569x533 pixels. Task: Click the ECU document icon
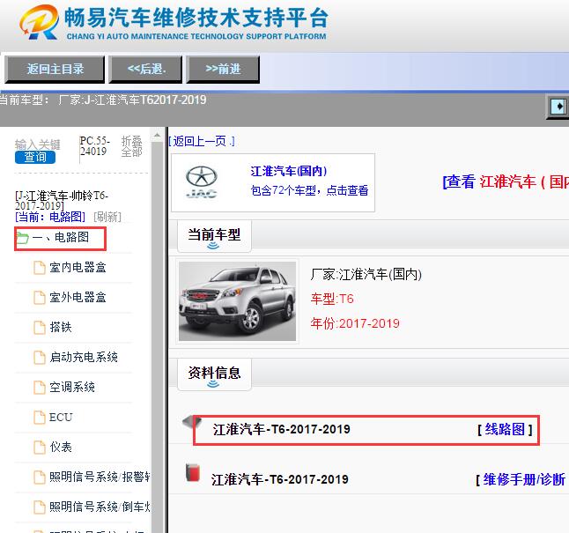pyautogui.click(x=39, y=418)
